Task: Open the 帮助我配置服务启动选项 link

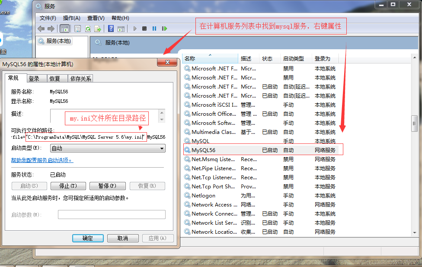Action: [x=42, y=160]
